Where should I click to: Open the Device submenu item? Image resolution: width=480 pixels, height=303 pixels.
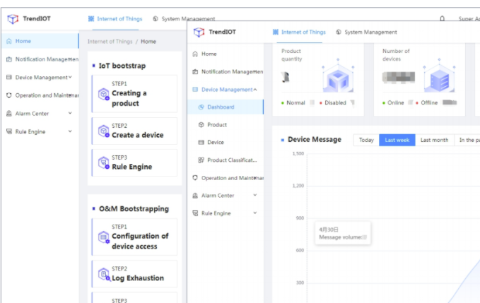click(216, 143)
